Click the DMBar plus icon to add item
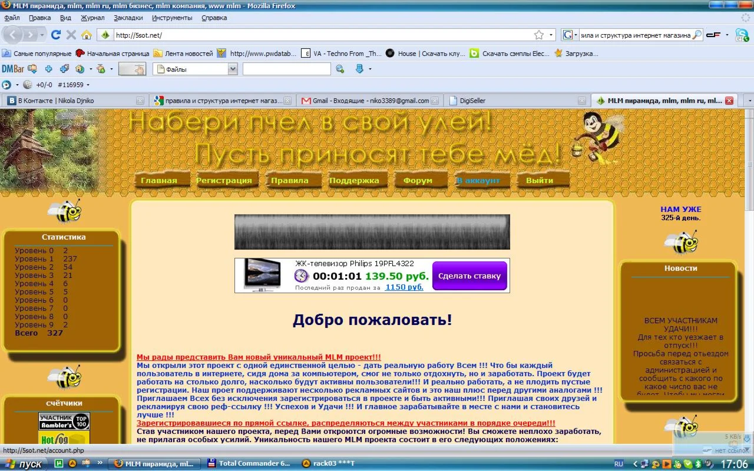The image size is (754, 471). click(48, 69)
